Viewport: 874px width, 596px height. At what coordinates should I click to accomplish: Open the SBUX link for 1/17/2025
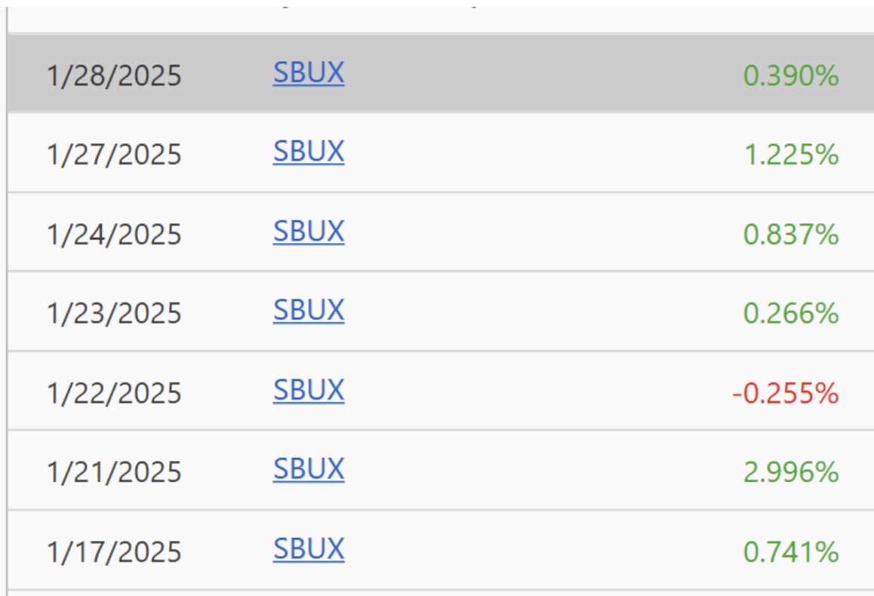308,549
